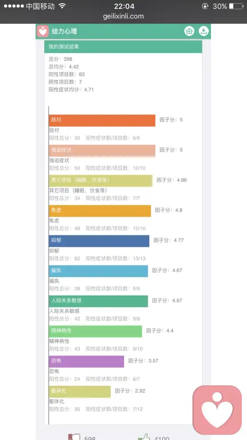Tap the thumbs-down icon near 598
The width and height of the screenshot is (247, 440).
point(74,437)
